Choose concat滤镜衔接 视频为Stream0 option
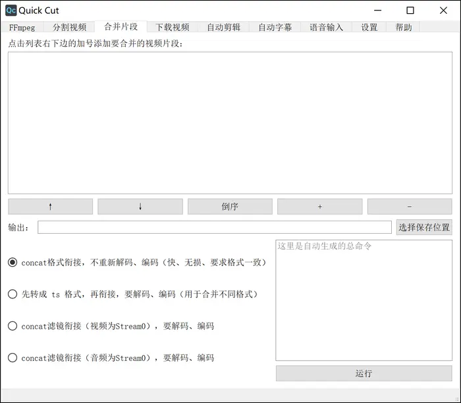Screen dimensions: 461x403 point(111,326)
